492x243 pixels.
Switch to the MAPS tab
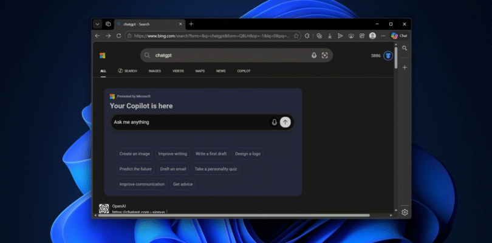(x=200, y=71)
